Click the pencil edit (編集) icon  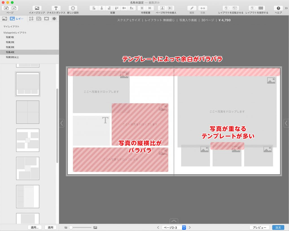pyautogui.click(x=192, y=8)
